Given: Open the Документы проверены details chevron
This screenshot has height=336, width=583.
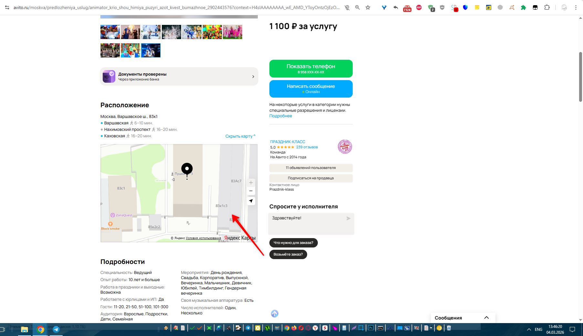Looking at the screenshot, I should point(253,77).
